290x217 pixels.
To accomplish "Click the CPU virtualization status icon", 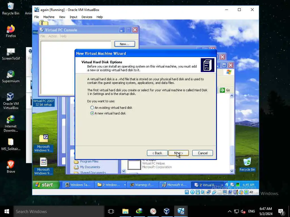I will point(236,192).
